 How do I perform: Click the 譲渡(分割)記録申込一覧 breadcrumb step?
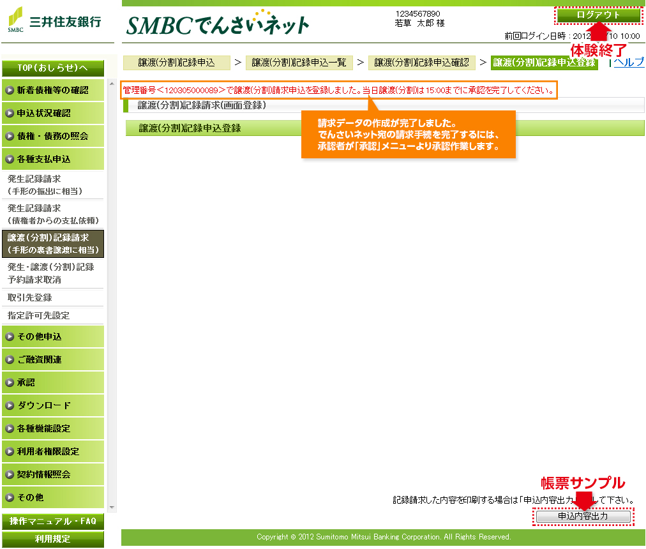coord(299,63)
